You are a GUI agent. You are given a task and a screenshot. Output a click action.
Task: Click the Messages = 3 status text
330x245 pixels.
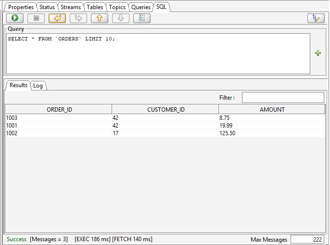click(49, 239)
